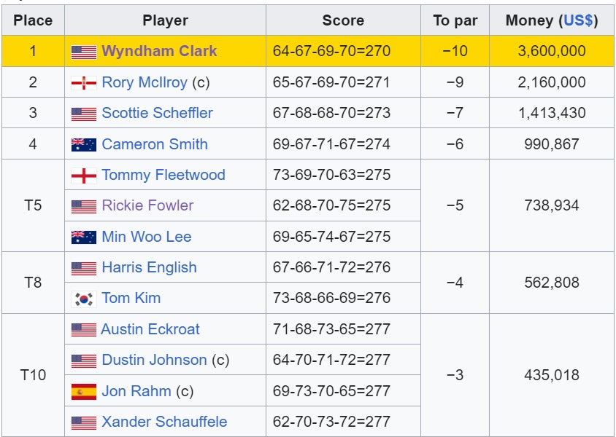Click the To par column header

(x=455, y=20)
